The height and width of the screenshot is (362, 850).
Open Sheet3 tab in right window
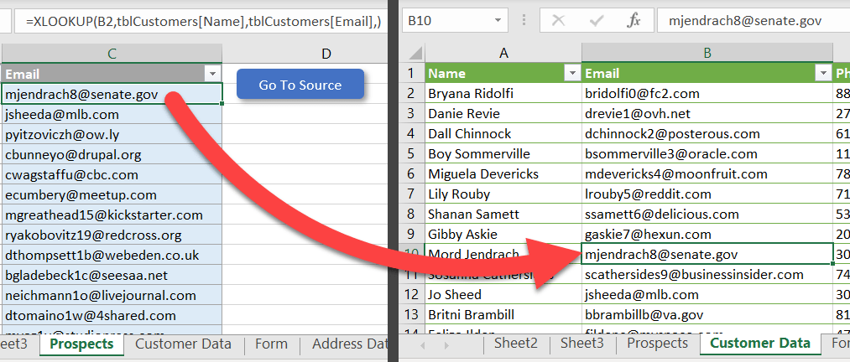581,343
